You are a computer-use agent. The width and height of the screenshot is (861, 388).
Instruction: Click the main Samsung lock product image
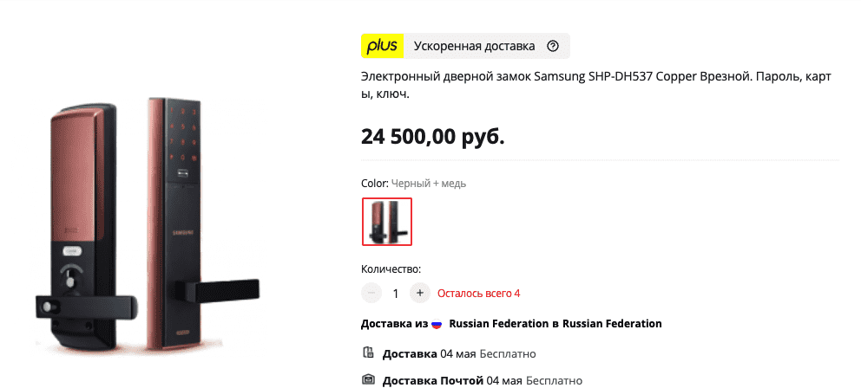point(148,224)
